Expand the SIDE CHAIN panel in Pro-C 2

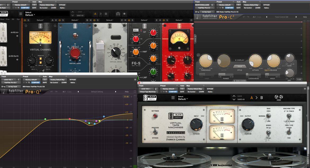point(240,81)
